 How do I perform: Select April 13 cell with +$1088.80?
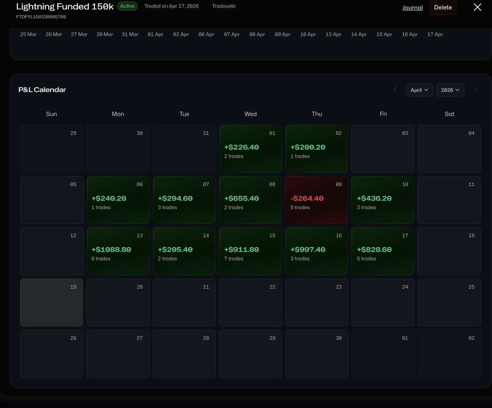[118, 251]
